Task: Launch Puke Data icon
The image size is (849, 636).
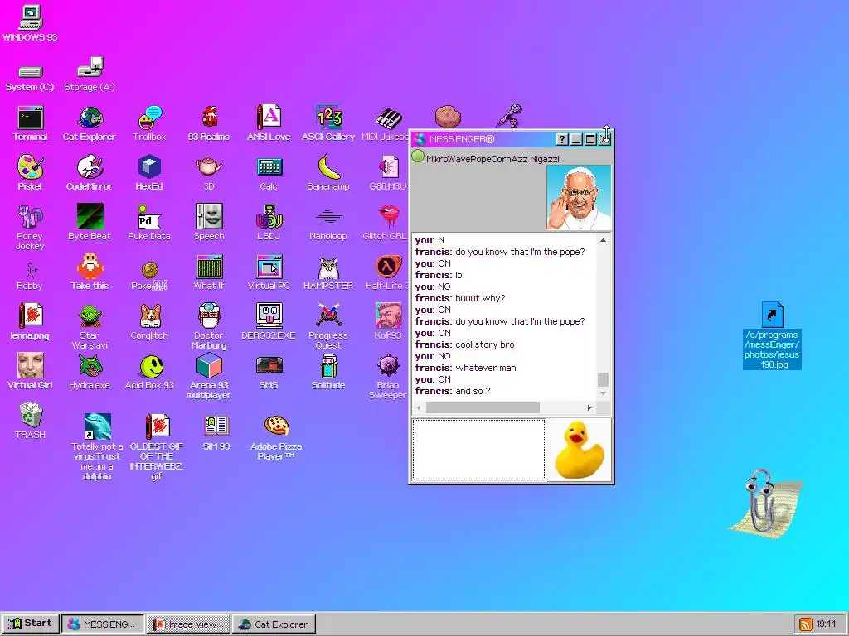Action: pos(149,217)
